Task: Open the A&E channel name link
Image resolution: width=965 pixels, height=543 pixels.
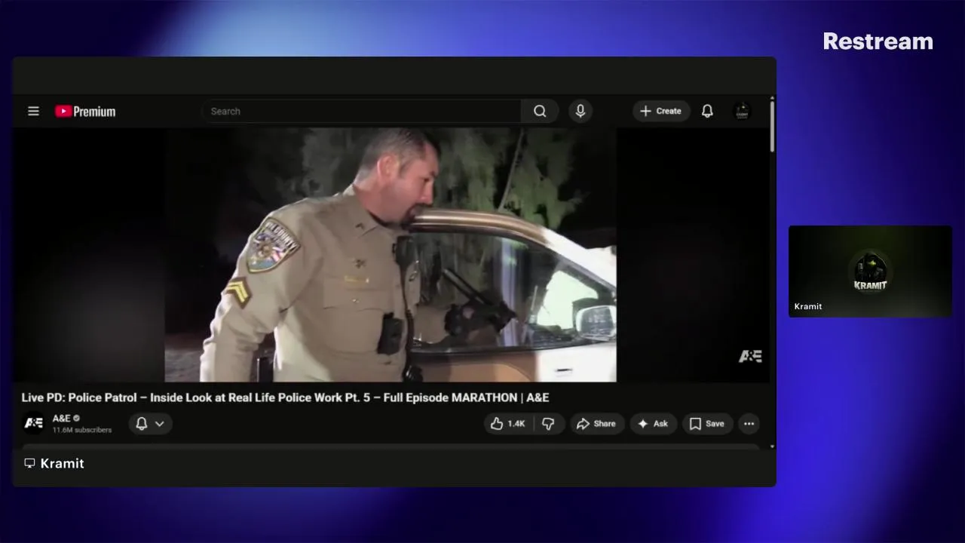Action: [61, 418]
